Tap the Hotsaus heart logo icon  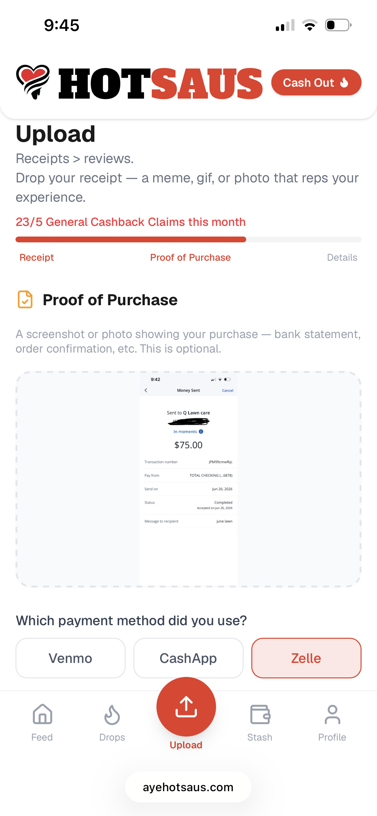(x=33, y=82)
